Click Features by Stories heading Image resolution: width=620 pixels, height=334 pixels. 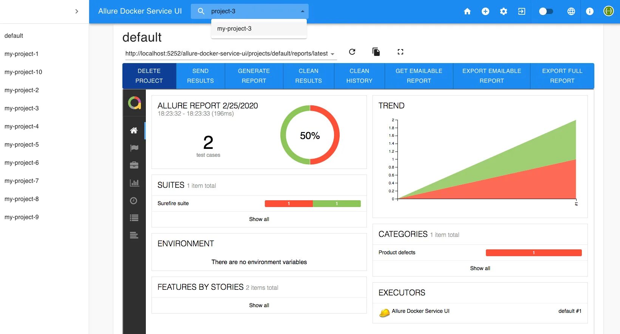point(201,287)
